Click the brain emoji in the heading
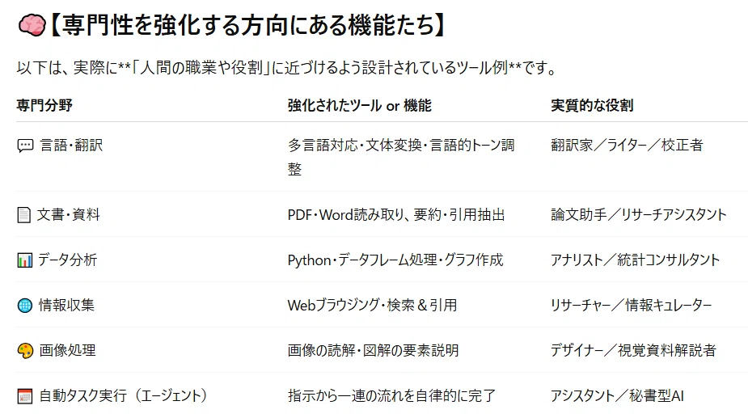748x418 pixels. (32, 25)
